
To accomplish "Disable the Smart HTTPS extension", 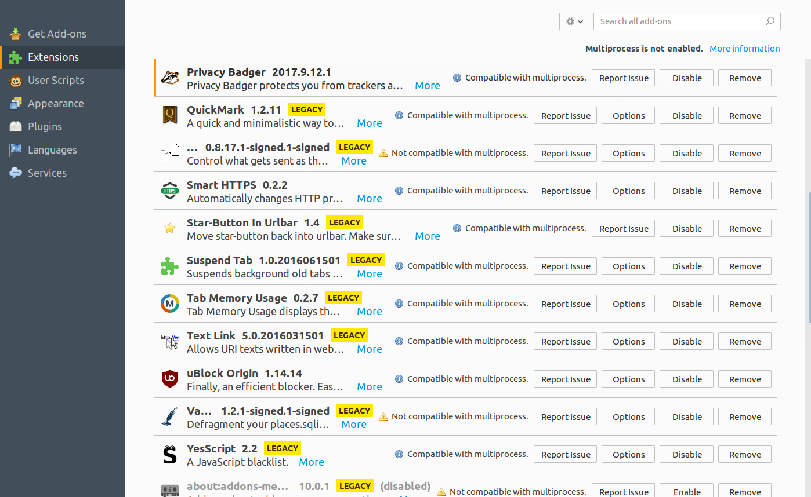I will point(687,191).
